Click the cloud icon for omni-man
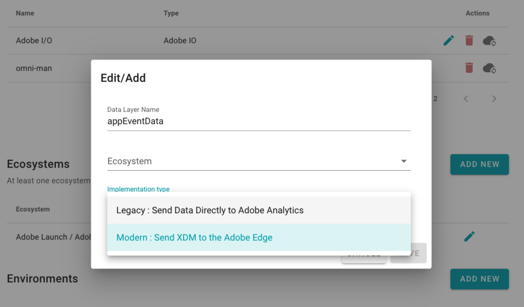 (x=490, y=68)
